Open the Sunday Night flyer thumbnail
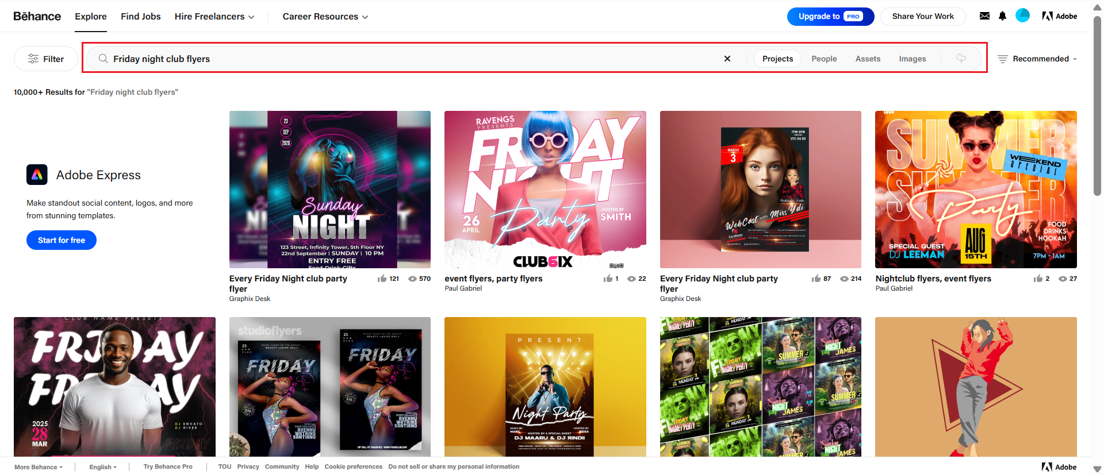Screen dimensions: 1104x475 tap(330, 190)
